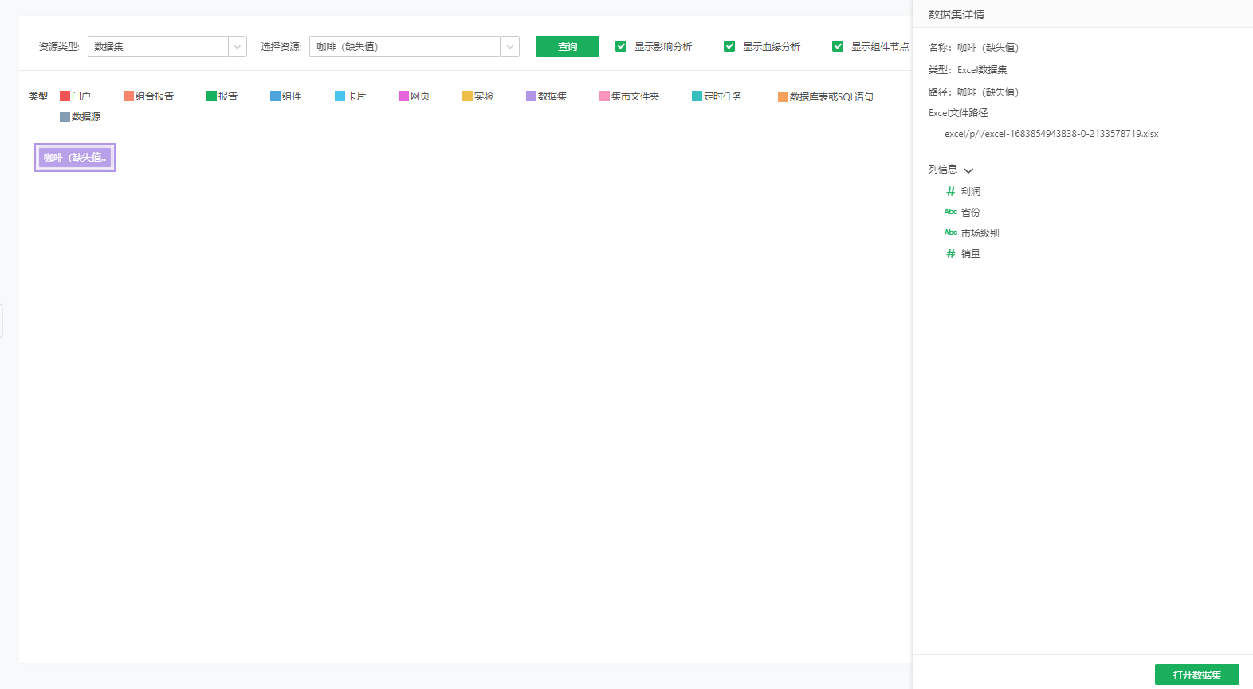Click the Abc icon beside 省份
The height and width of the screenshot is (689, 1253).
tap(950, 212)
